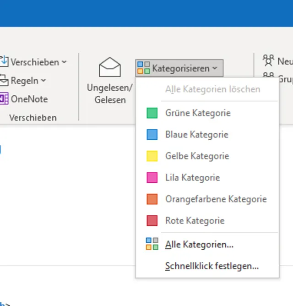
Task: Select the Rote Kategorie entry
Action: (195, 221)
